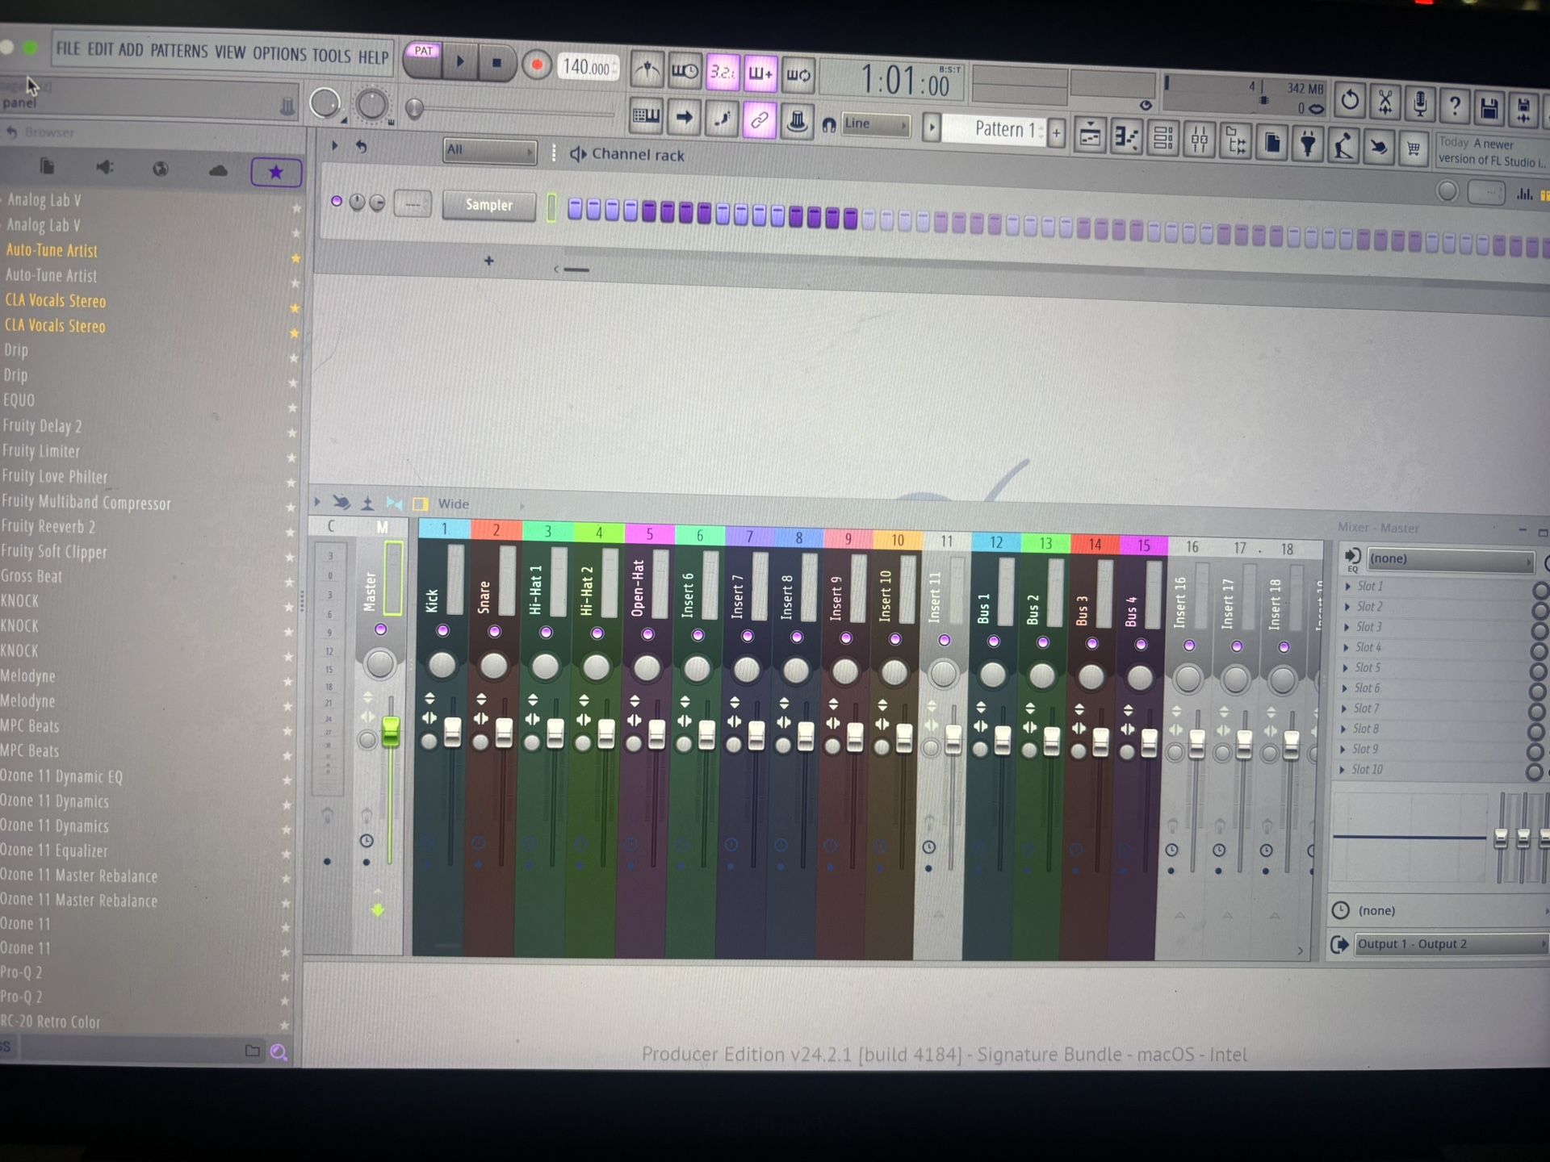Image resolution: width=1550 pixels, height=1162 pixels.
Task: Click the transport play button
Action: click(460, 61)
